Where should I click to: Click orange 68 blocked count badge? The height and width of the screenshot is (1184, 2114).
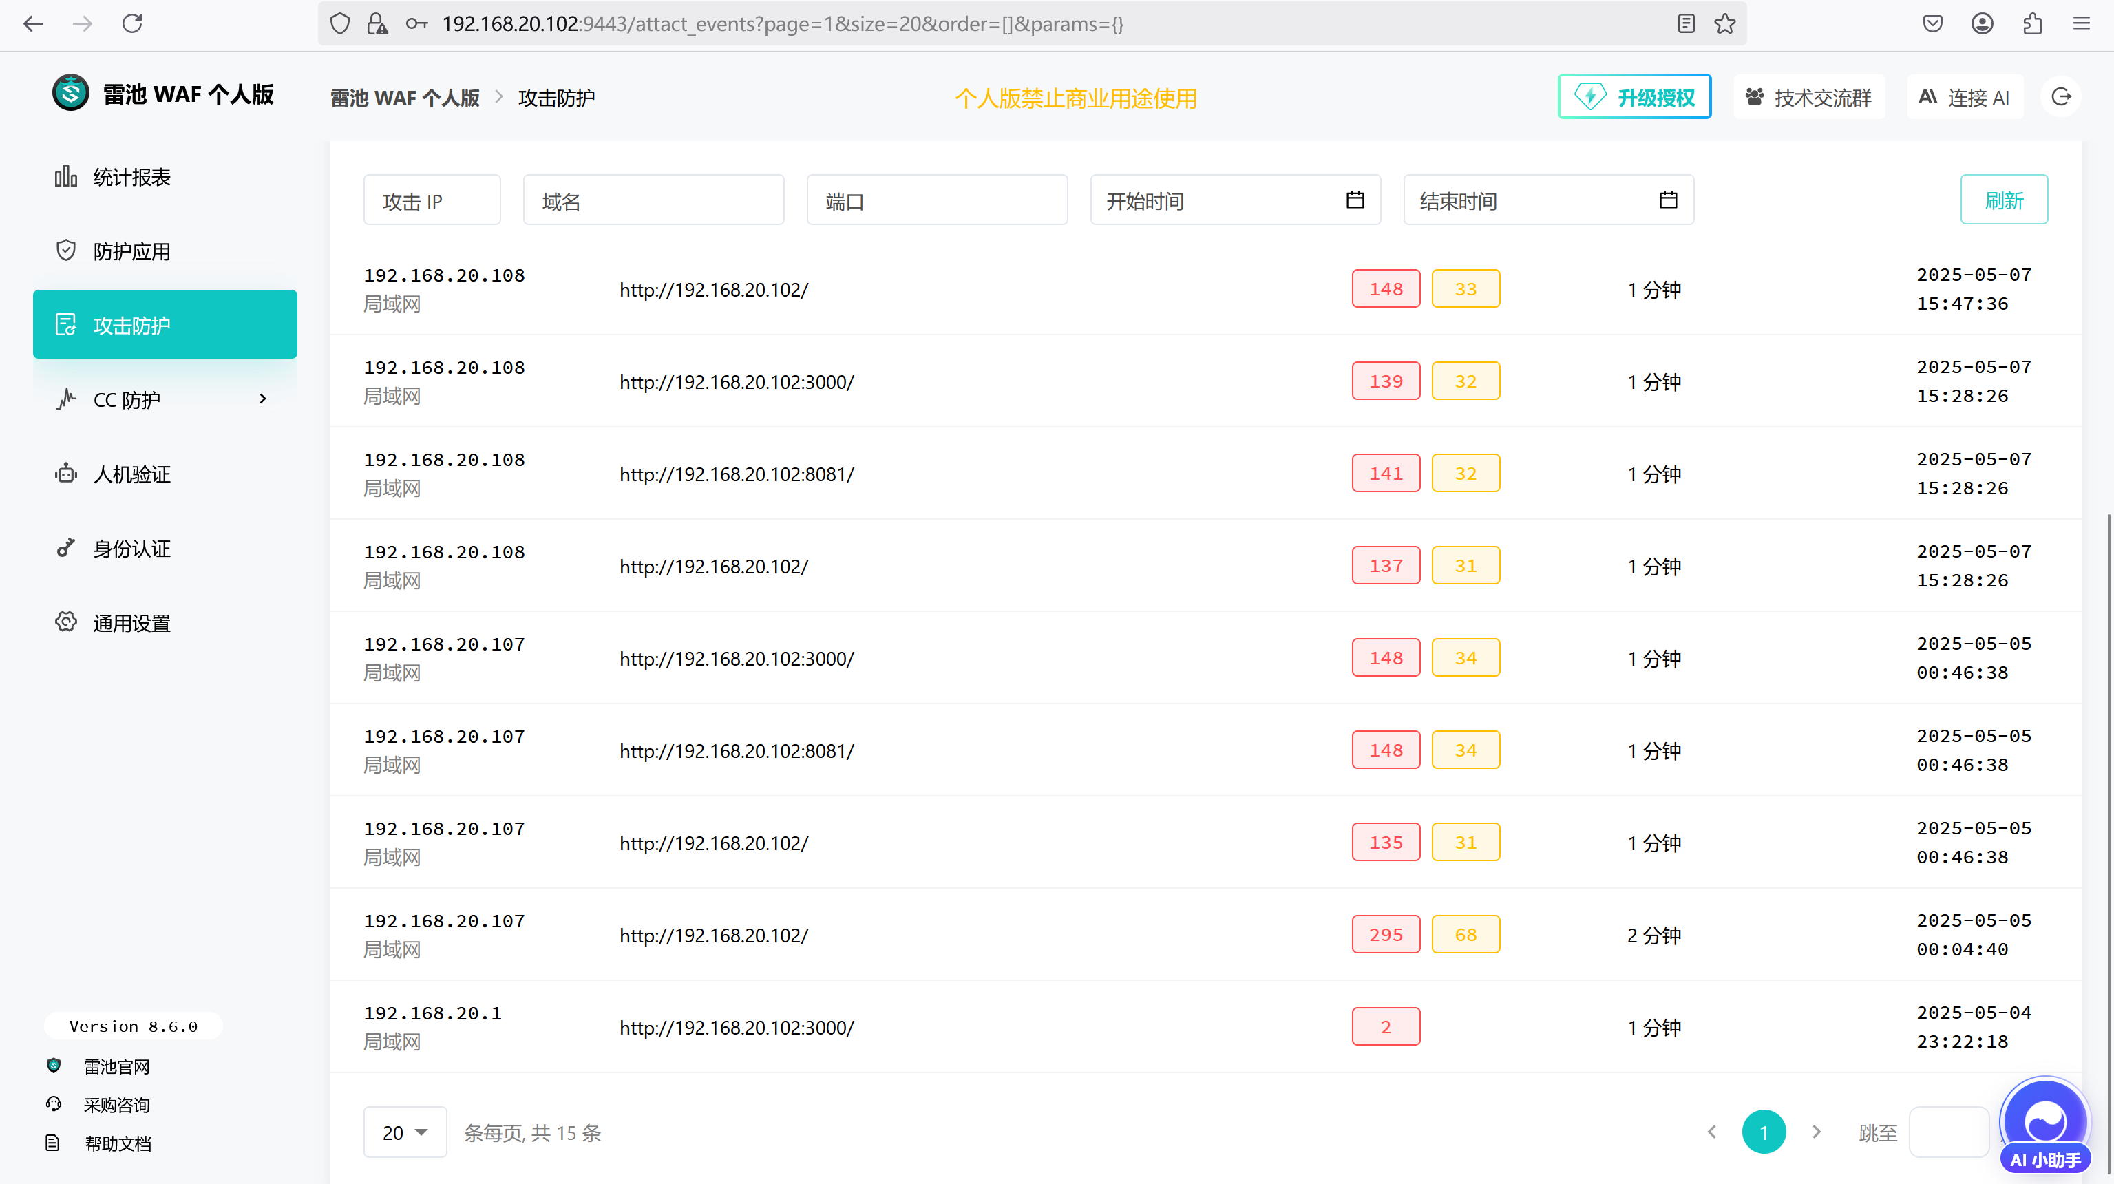[x=1466, y=933]
